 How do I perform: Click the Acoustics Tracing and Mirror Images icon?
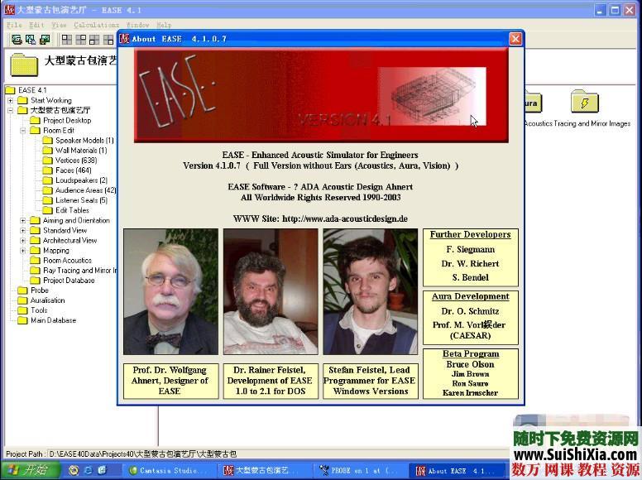click(584, 103)
